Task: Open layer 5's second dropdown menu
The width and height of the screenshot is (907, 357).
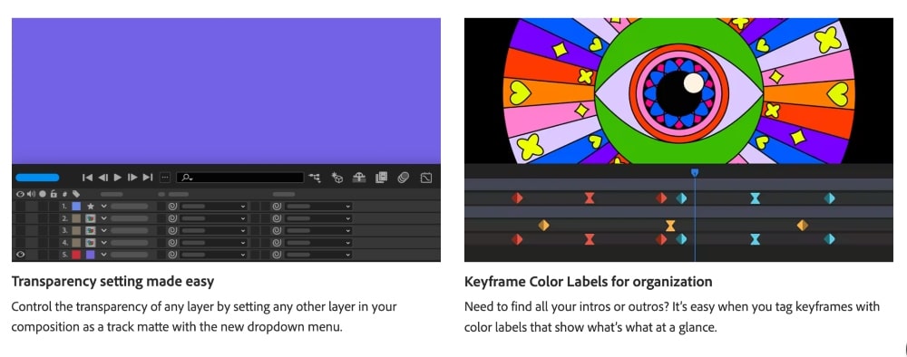Action: pyautogui.click(x=319, y=255)
